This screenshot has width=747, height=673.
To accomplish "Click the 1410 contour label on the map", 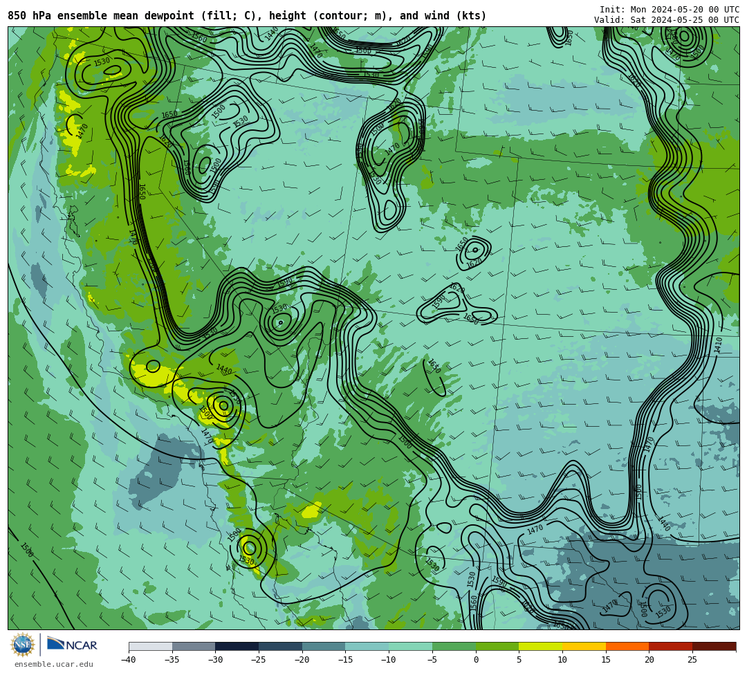I will coord(719,345).
